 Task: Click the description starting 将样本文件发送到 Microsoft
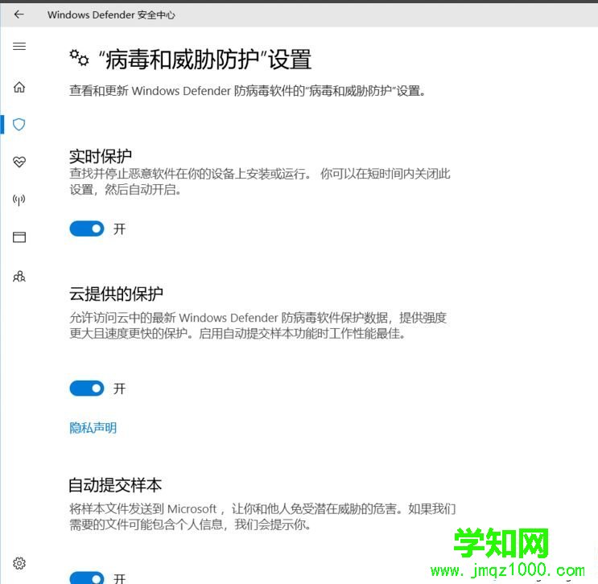click(x=262, y=516)
